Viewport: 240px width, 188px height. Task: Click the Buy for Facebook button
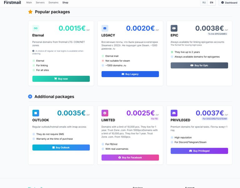pos(130,157)
